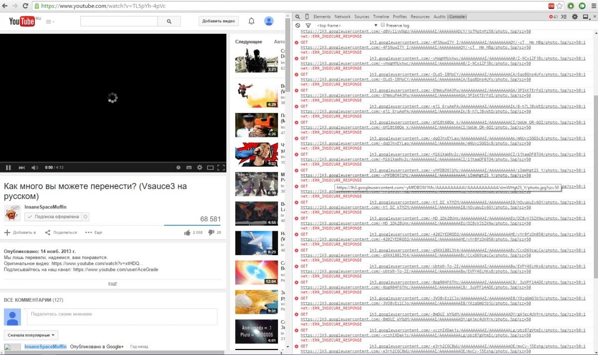The width and height of the screenshot is (598, 355).
Task: Switch to the Profiles tab
Action: coord(400,16)
